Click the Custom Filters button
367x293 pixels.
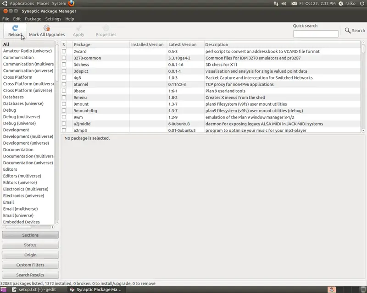coord(30,265)
